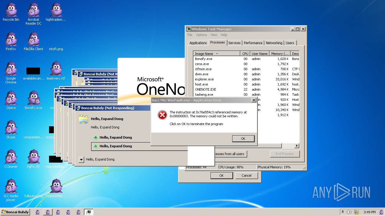Viewport: 385px width, 216px height.
Task: Select the hightradem... desktop file icon
Action: (x=56, y=12)
